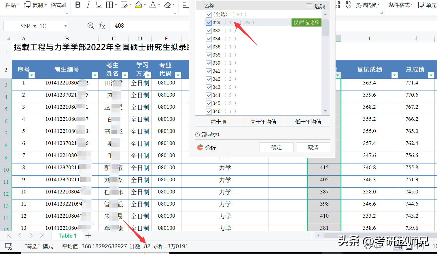437x254 pixels.
Task: Click the font color A icon
Action: 153,5
